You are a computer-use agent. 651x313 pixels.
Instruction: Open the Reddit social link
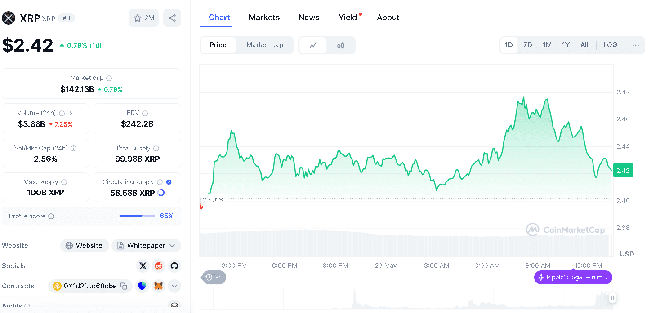point(159,266)
